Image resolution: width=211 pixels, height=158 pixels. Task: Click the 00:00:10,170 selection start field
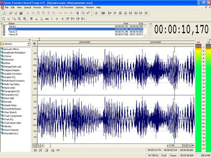(x=154, y=150)
